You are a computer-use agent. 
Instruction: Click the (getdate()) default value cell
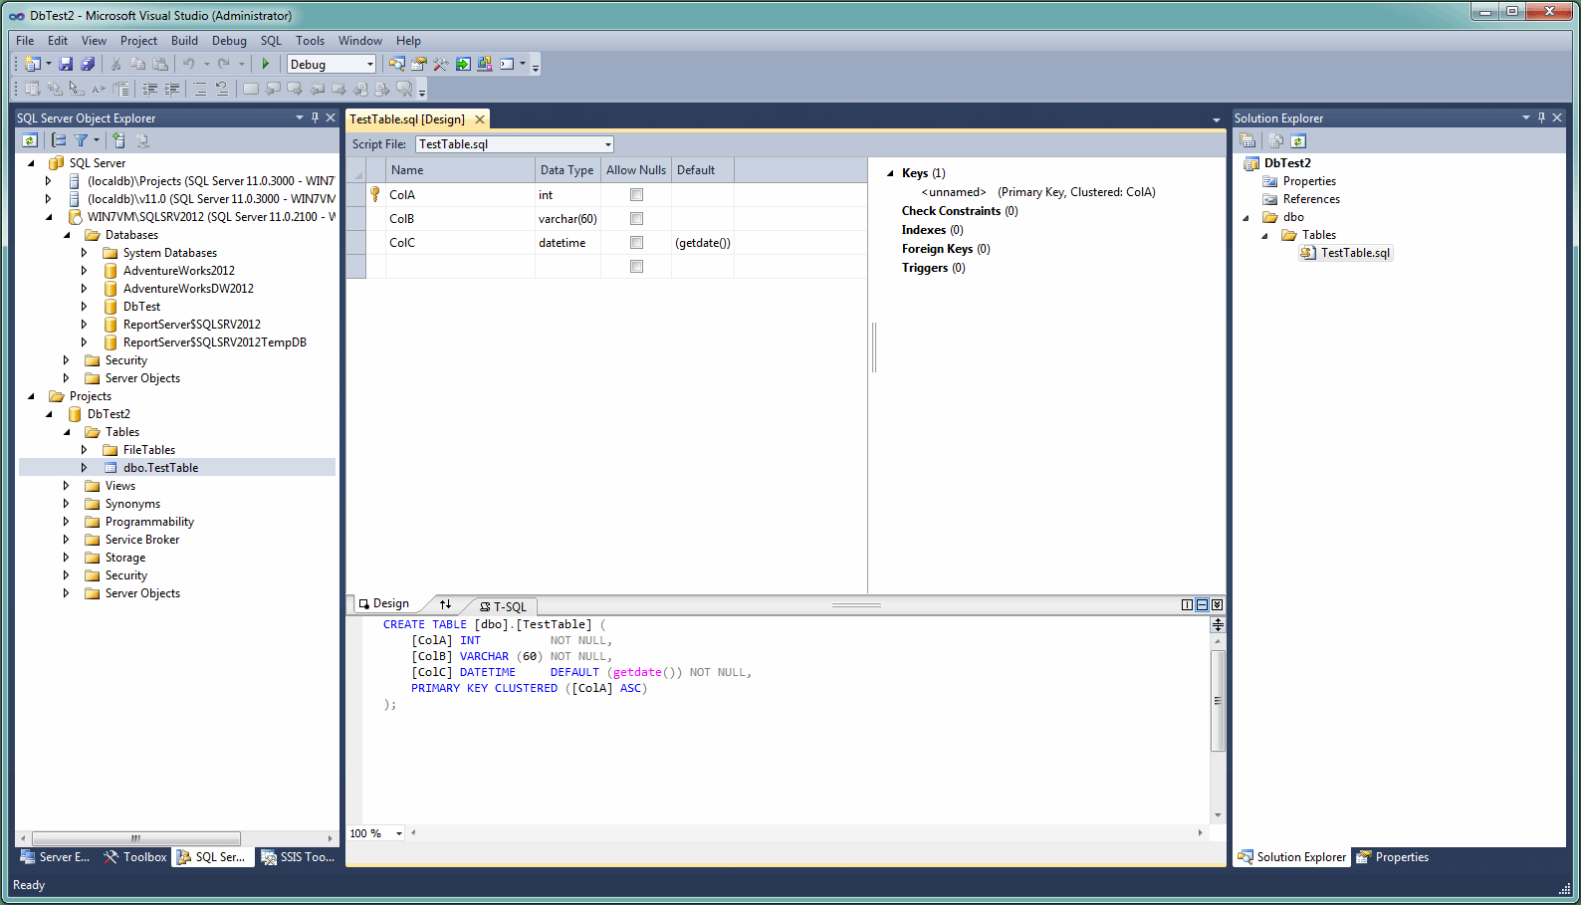click(x=703, y=243)
